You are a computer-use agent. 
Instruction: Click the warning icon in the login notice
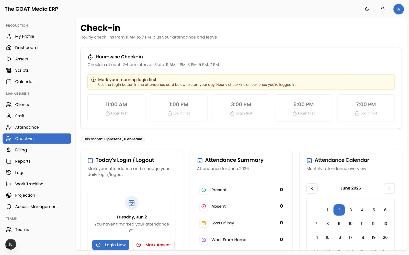click(94, 80)
